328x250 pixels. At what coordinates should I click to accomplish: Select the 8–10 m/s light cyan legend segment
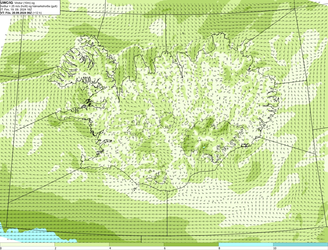point(246,244)
